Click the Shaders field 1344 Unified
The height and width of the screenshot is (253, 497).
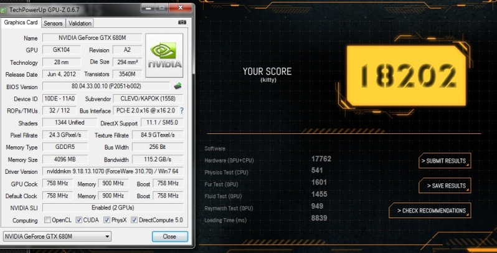tap(69, 123)
